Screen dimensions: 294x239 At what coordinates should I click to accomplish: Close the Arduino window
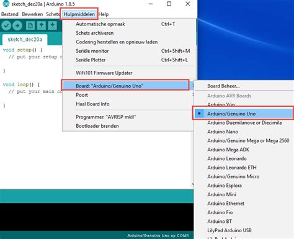(187, 4)
